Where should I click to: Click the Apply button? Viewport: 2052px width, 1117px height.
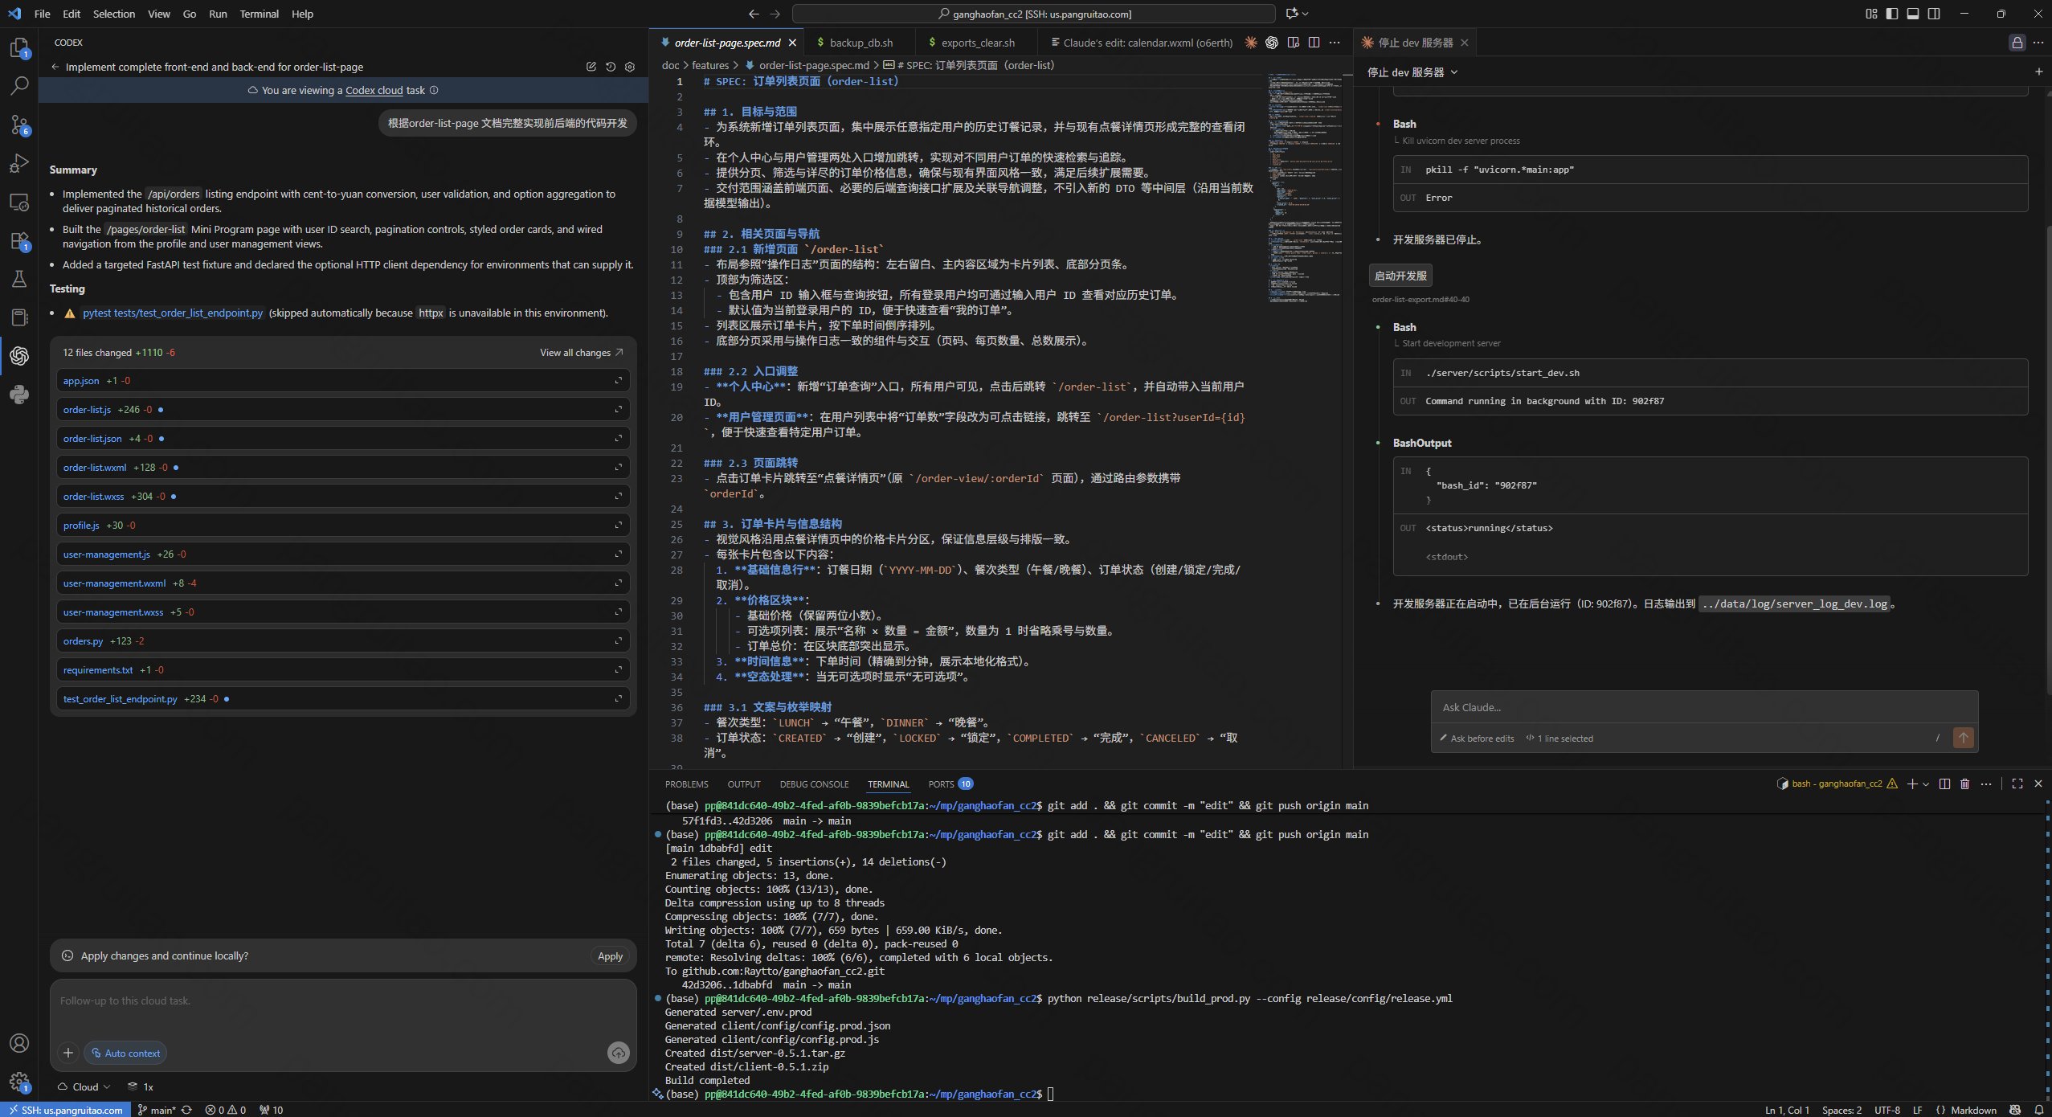tap(610, 955)
